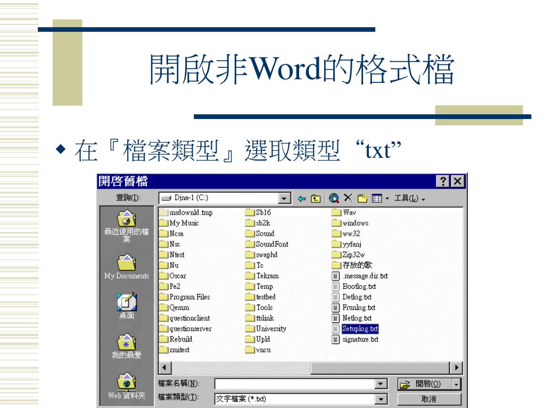
Task: Select the swaphd folder
Action: pos(261,254)
